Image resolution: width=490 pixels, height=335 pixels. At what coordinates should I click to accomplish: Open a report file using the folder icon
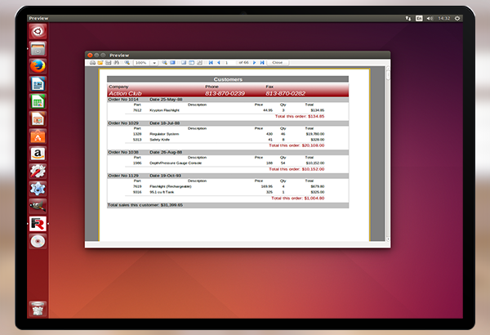coord(100,62)
